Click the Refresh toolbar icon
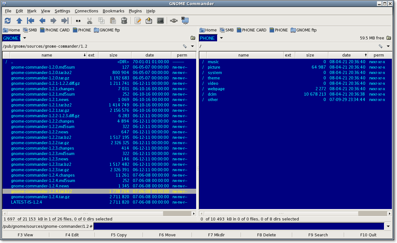This screenshot has width=397, height=243. (x=8, y=21)
